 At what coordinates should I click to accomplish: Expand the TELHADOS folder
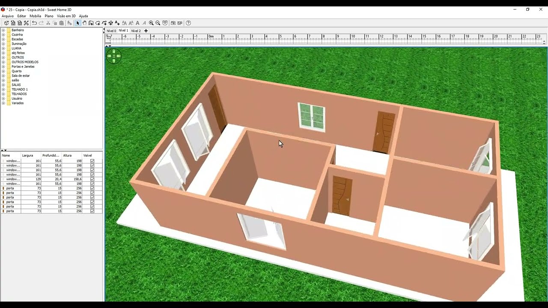coord(3,94)
